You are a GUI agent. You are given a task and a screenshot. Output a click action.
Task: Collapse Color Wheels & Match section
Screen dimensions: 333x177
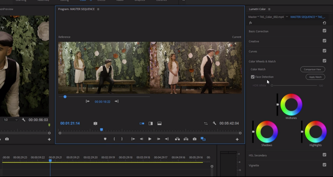click(x=262, y=61)
